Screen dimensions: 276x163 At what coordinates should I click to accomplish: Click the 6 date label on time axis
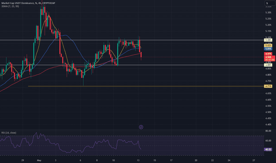[81, 160]
